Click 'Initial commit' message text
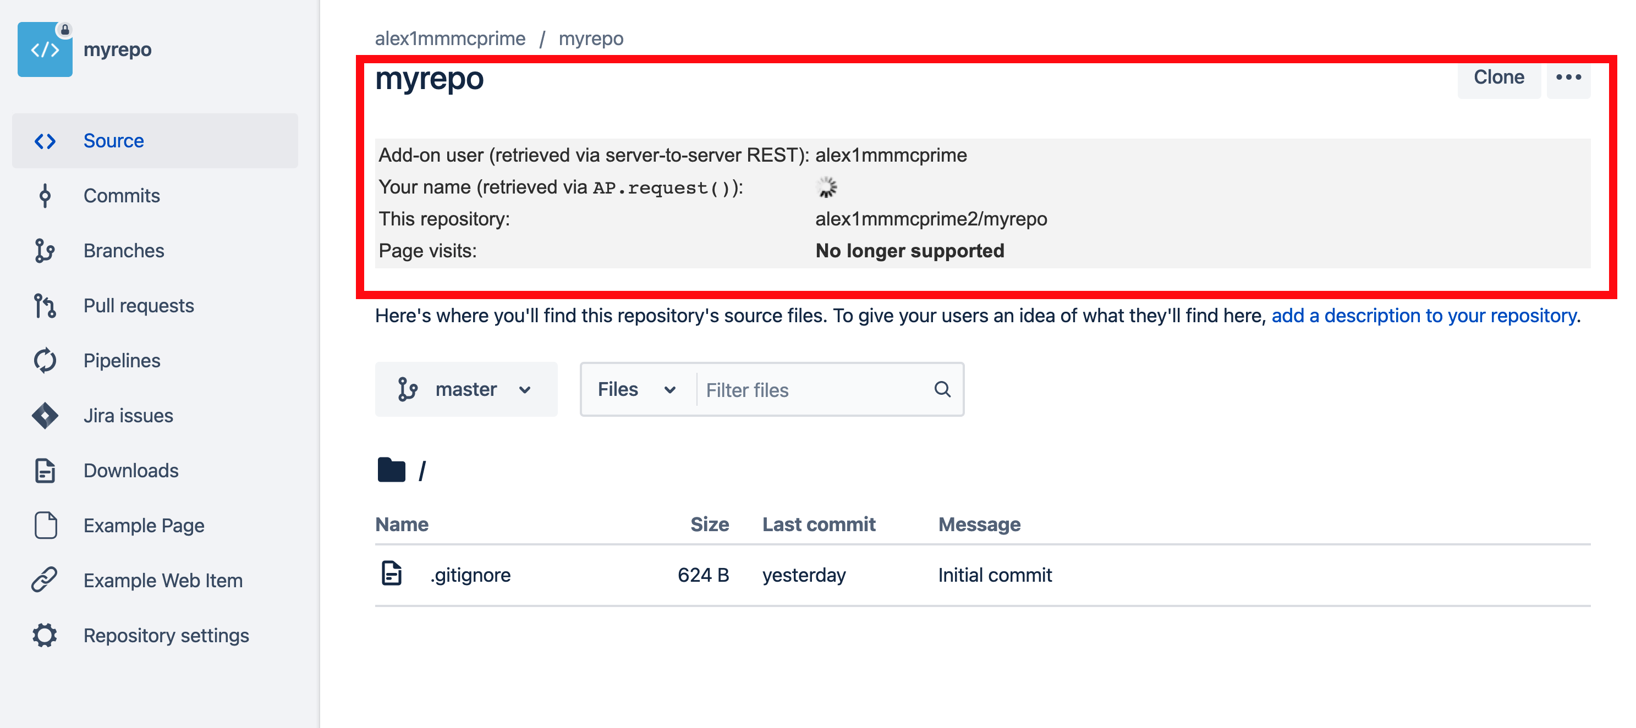The height and width of the screenshot is (728, 1636). (995, 575)
